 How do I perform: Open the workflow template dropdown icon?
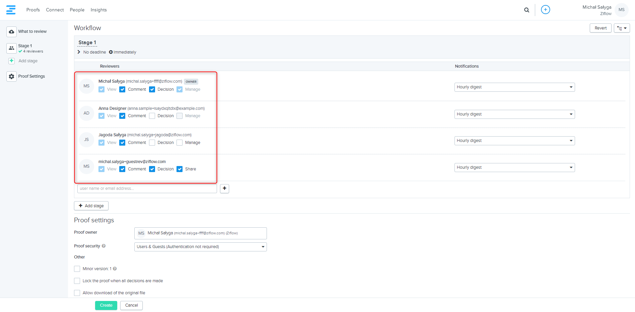point(622,28)
